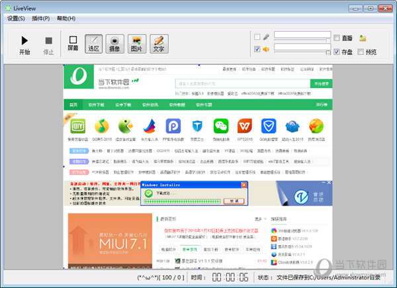Click the QQ电脑管家 shield icon in preview
This screenshot has height=288, width=397.
pos(269,126)
